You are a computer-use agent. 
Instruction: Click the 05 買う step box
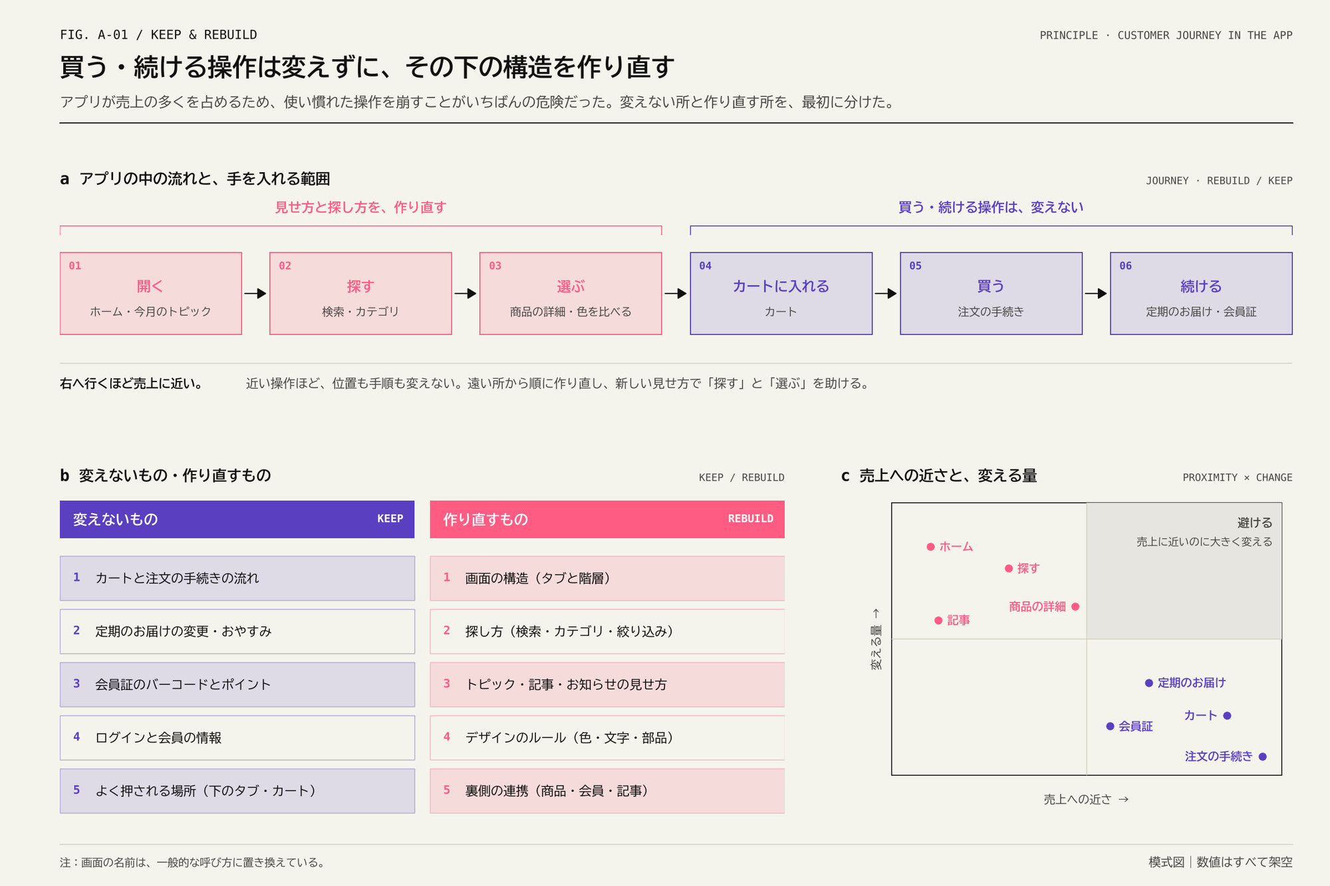pyautogui.click(x=991, y=293)
